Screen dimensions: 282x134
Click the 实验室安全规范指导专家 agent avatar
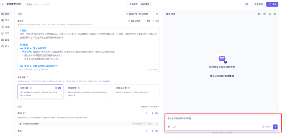[x=222, y=59]
